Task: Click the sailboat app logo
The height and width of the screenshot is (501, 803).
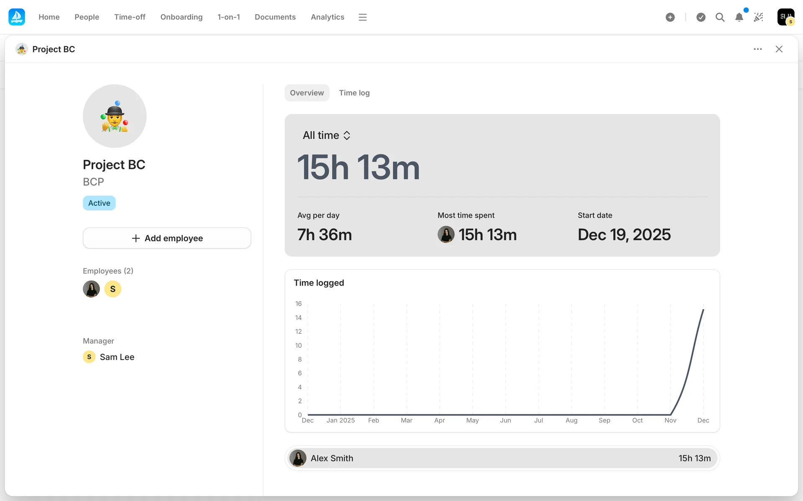Action: [17, 17]
